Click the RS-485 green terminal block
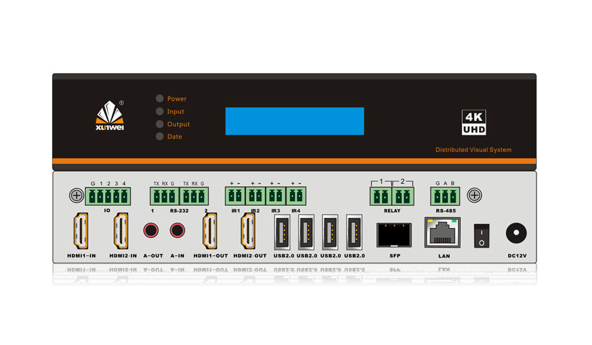Viewport: 592px width, 345px height. pyautogui.click(x=445, y=197)
